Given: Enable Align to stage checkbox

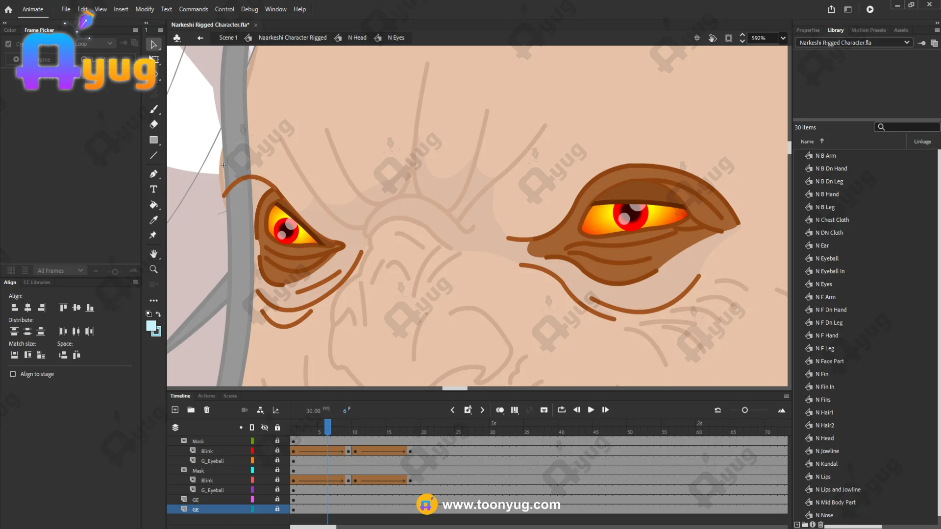Looking at the screenshot, I should pyautogui.click(x=13, y=374).
